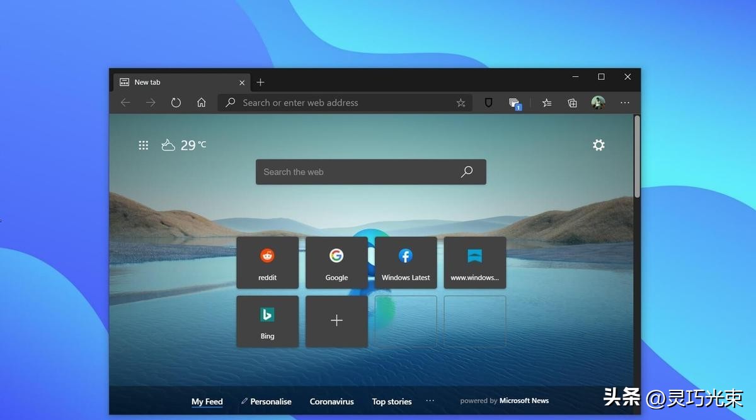This screenshot has width=756, height=420.
Task: Click the user profile avatar
Action: pos(598,103)
